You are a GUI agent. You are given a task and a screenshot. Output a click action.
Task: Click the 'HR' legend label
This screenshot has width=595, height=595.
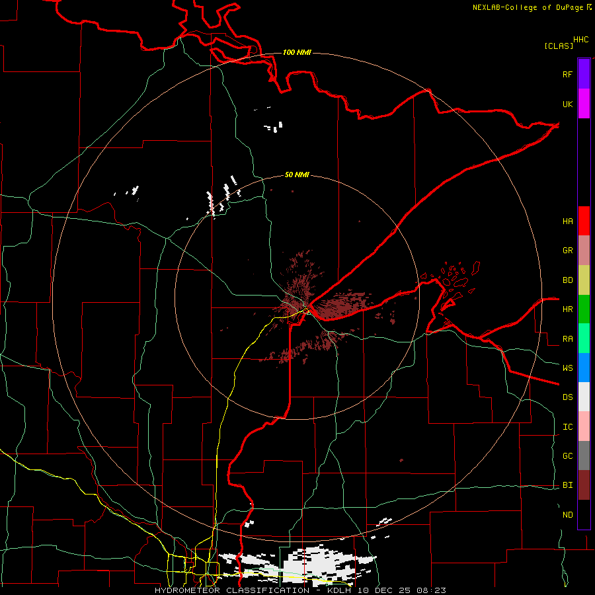tap(567, 309)
